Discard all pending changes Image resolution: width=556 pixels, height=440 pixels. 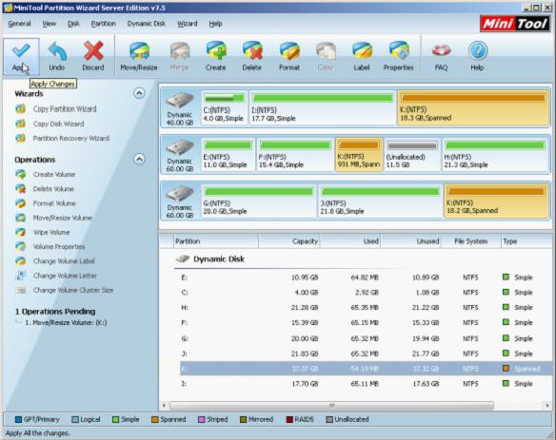tap(93, 57)
